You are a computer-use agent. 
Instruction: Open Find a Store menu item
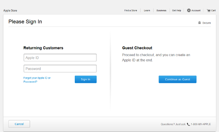(x=131, y=10)
